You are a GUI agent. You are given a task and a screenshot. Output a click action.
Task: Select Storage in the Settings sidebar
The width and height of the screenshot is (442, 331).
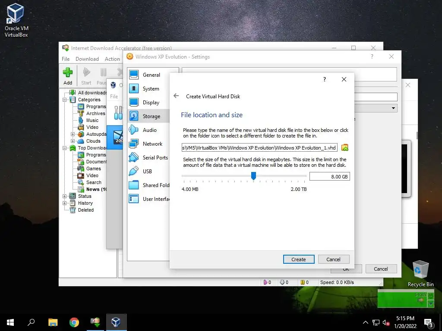tap(148, 116)
